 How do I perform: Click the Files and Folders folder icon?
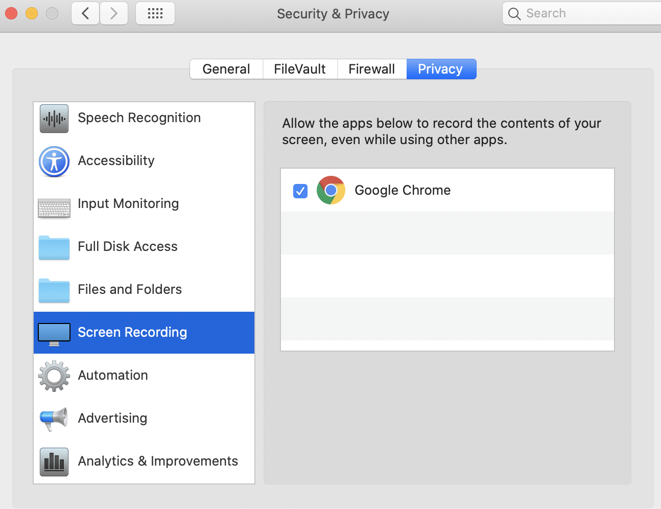coord(54,290)
